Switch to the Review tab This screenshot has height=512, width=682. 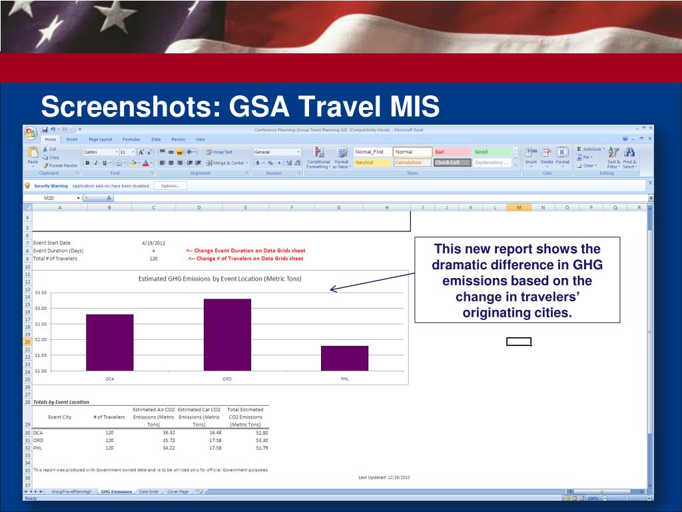pos(178,139)
